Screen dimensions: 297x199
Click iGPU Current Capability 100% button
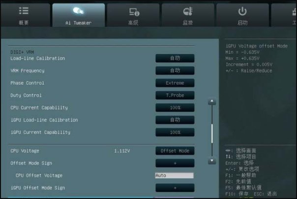(x=175, y=132)
